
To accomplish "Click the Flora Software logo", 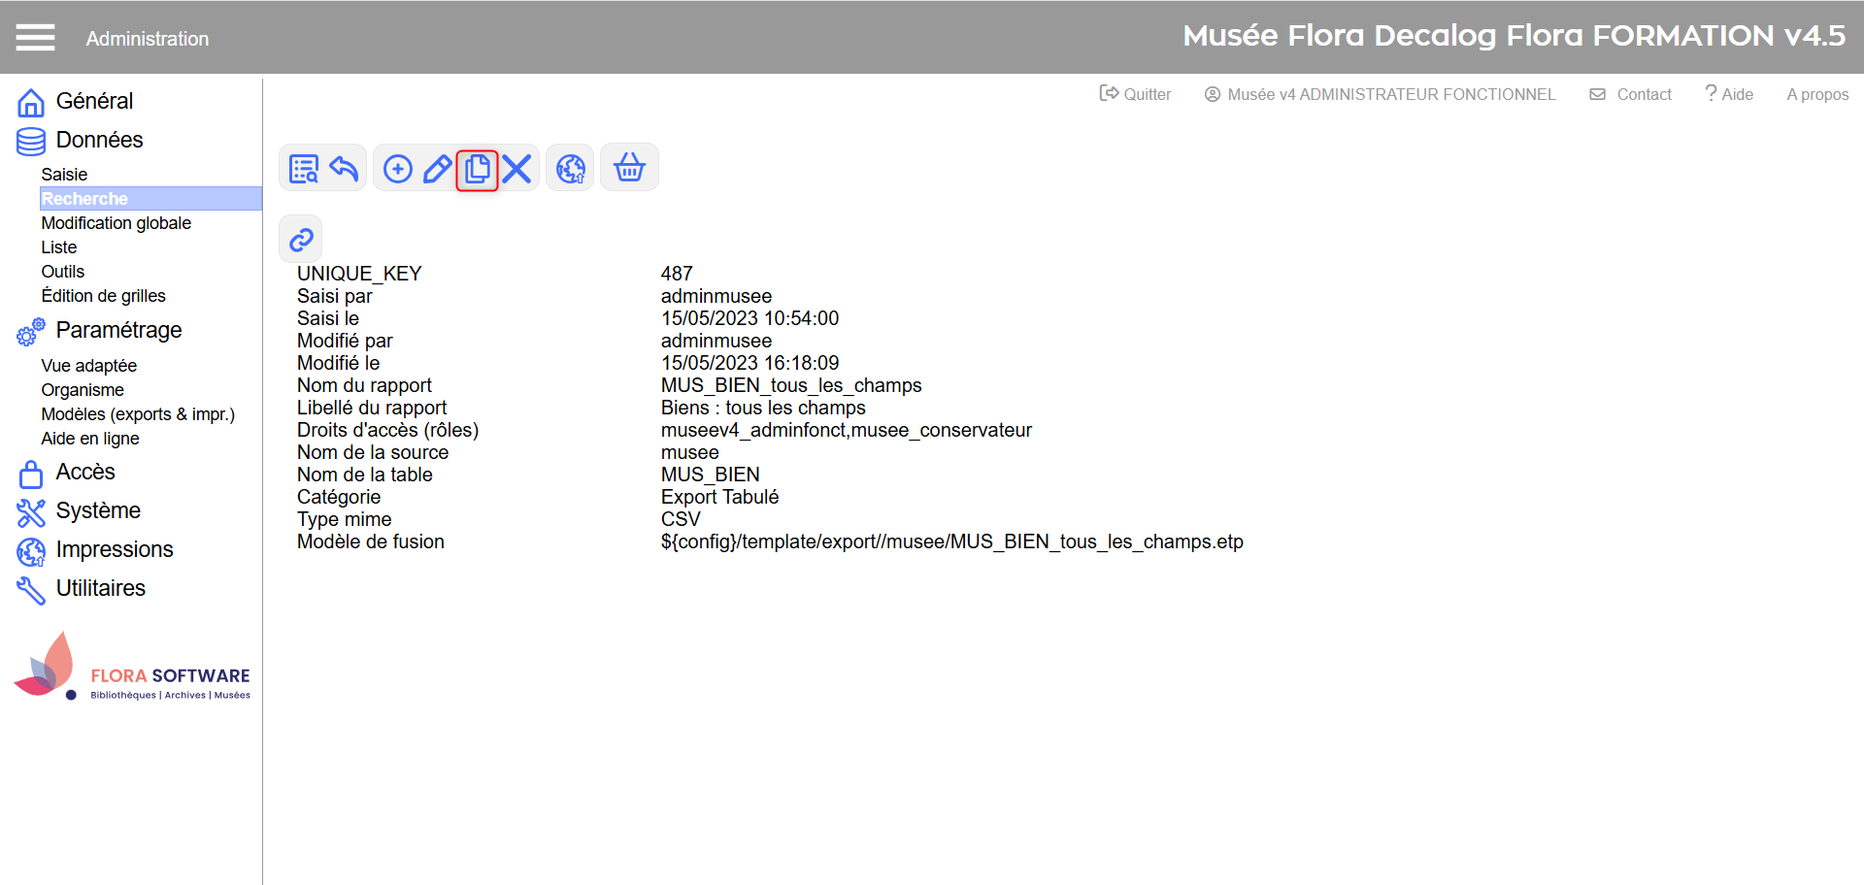I will pyautogui.click(x=132, y=667).
